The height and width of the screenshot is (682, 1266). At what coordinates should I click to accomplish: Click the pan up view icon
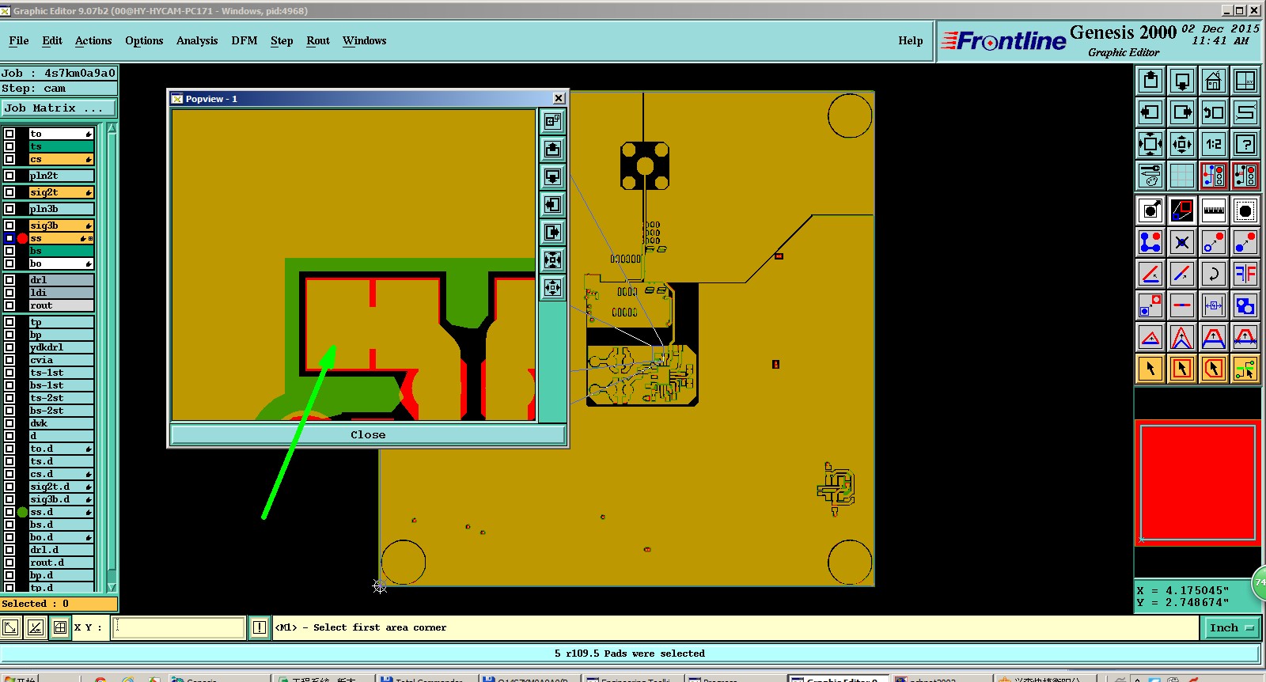(x=1150, y=81)
